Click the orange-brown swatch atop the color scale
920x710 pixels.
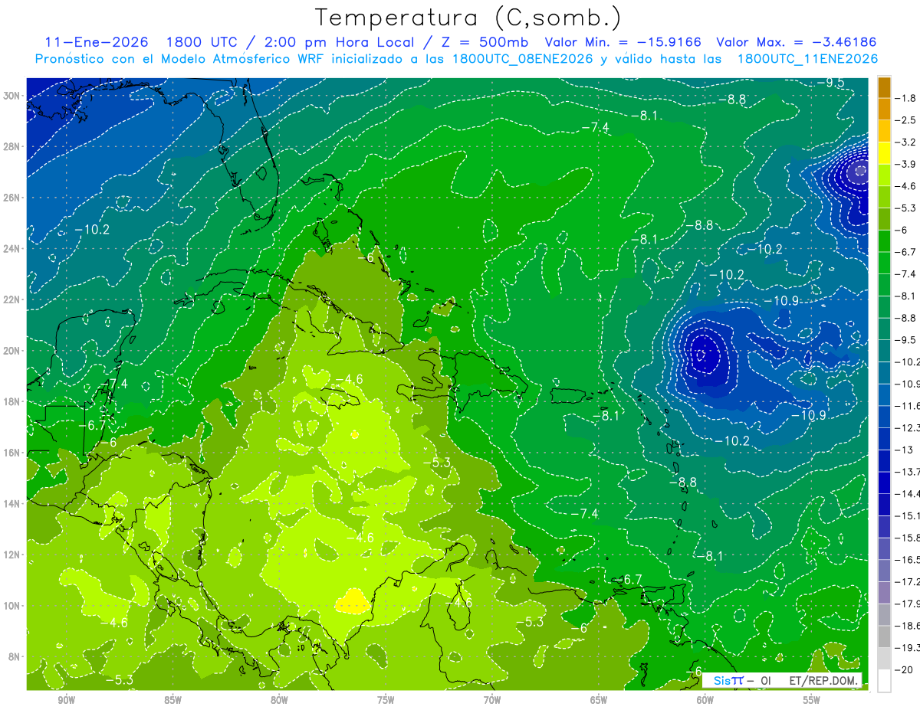(x=884, y=87)
